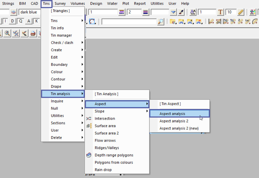
Task: Click the eyedropper picker icon
Action: [181, 12]
